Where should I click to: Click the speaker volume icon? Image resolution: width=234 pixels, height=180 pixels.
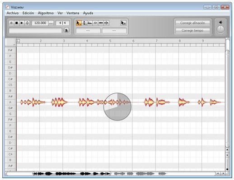pyautogui.click(x=220, y=23)
